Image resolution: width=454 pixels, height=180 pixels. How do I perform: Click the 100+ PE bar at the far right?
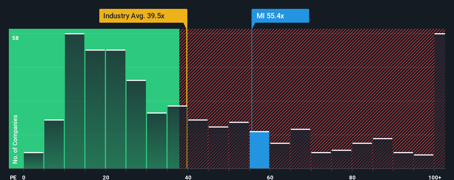(x=440, y=101)
